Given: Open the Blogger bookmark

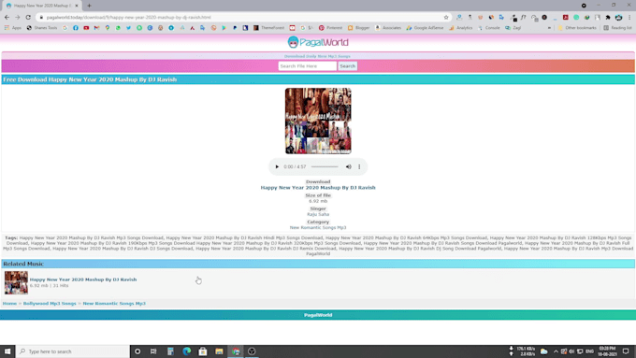Looking at the screenshot, I should (x=358, y=28).
